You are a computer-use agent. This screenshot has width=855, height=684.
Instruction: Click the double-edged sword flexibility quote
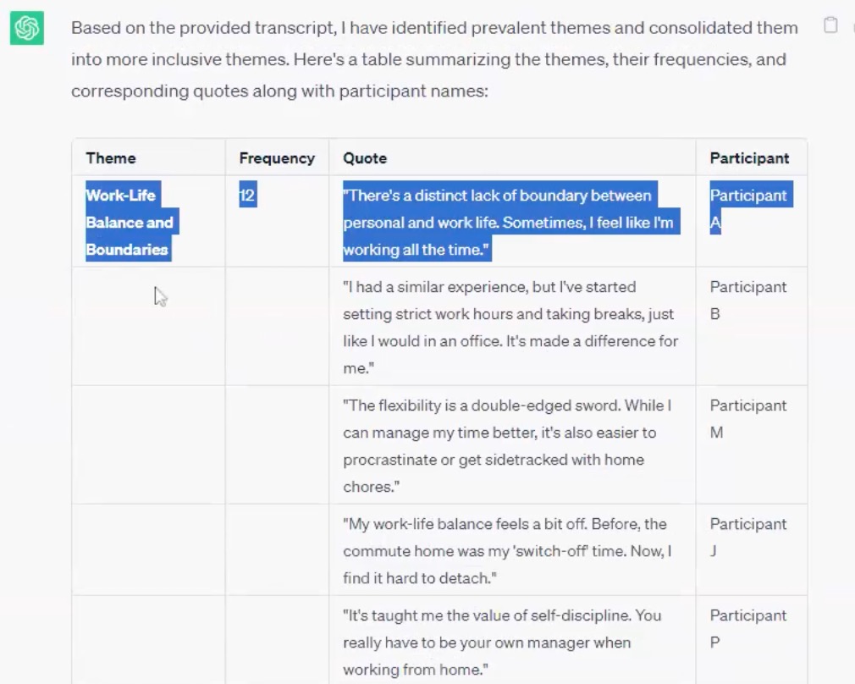coord(506,446)
